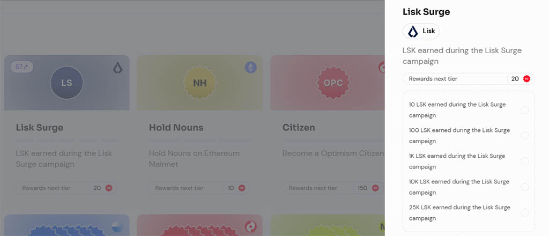Screen dimensions: 549x236
Task: Open the Hold Nouns card title
Action: click(x=176, y=128)
